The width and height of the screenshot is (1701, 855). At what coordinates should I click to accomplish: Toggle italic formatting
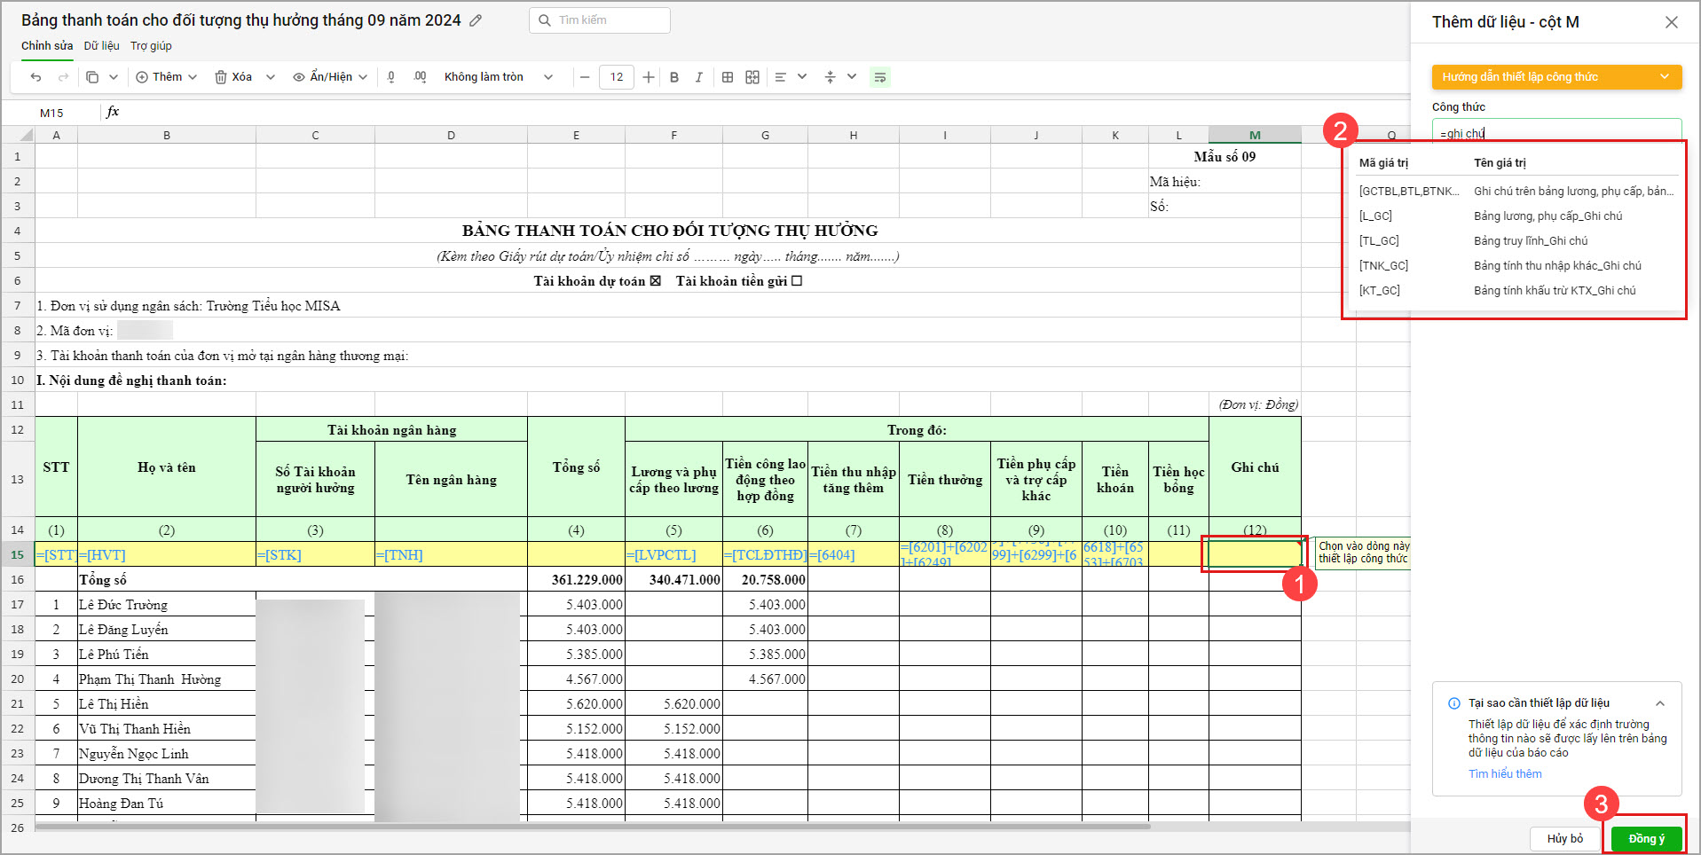click(699, 77)
